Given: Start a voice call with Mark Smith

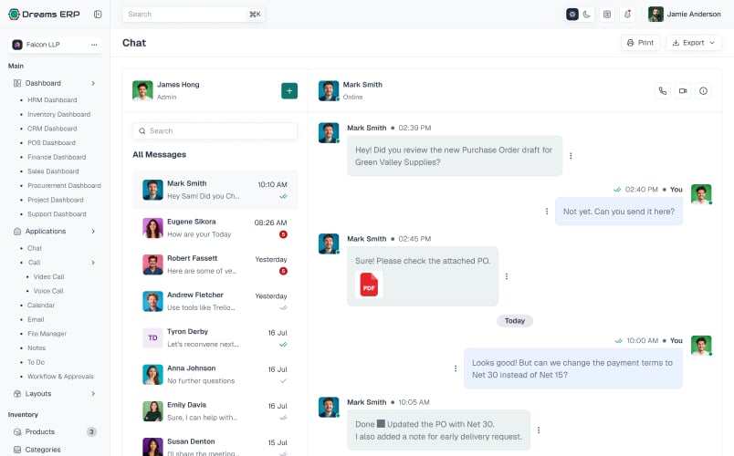Looking at the screenshot, I should [663, 90].
